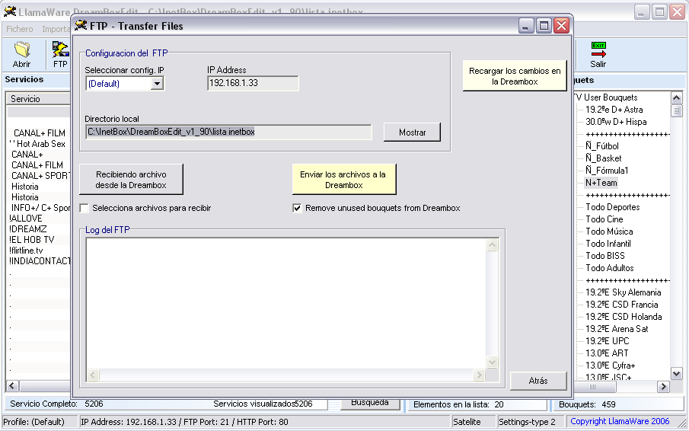
Task: Select '13.0ºE Cyfra+' bouquet
Action: click(x=611, y=366)
